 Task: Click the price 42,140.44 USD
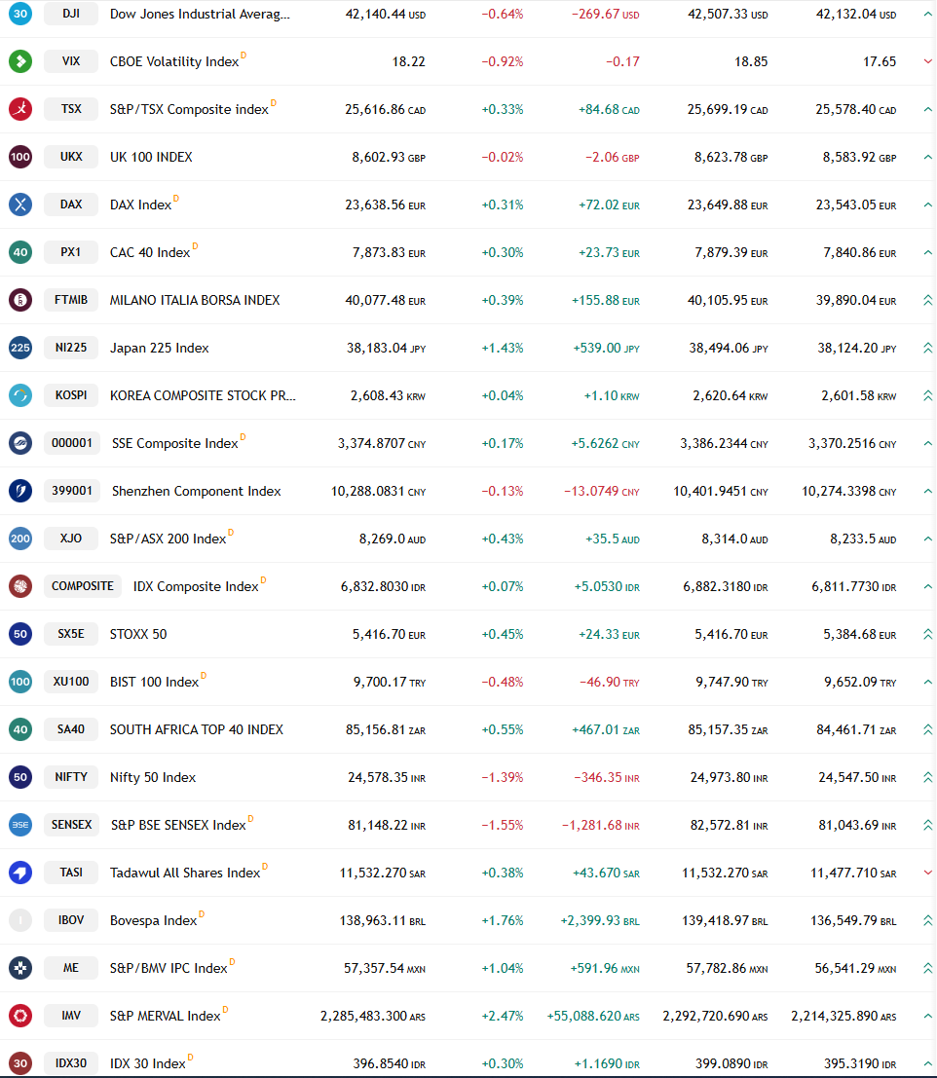(386, 15)
